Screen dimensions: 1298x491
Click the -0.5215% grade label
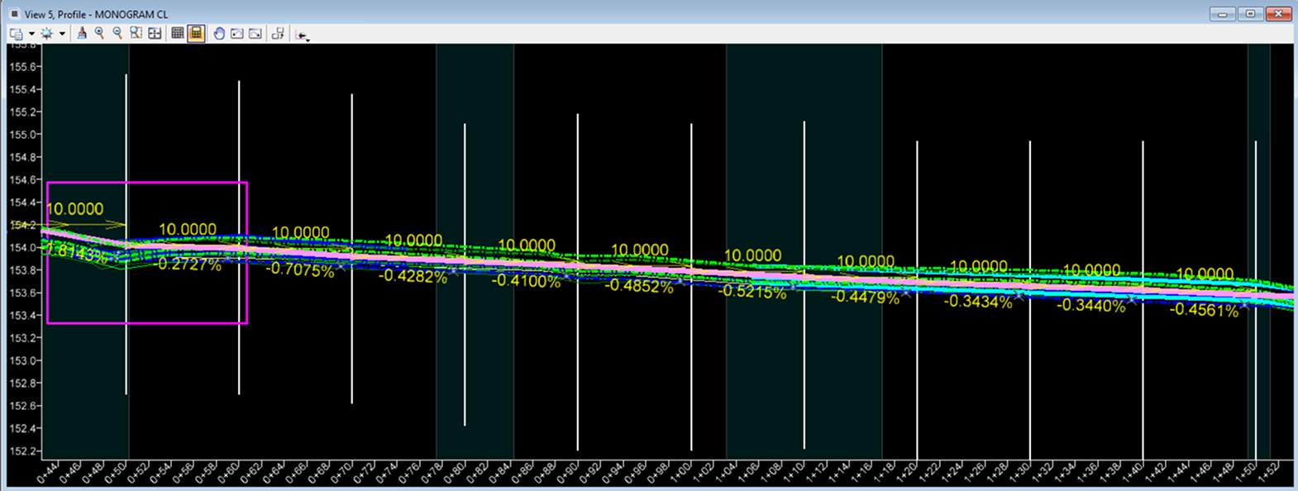[x=752, y=293]
